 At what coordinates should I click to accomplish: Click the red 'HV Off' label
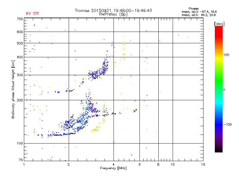[32, 13]
